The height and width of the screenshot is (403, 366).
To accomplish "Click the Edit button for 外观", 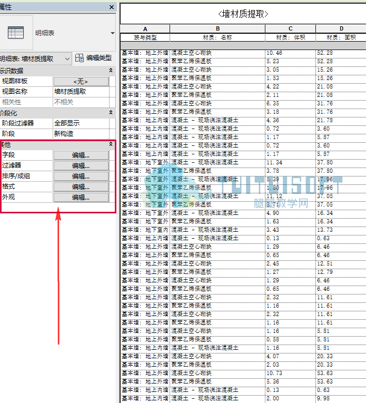I will pos(81,198).
